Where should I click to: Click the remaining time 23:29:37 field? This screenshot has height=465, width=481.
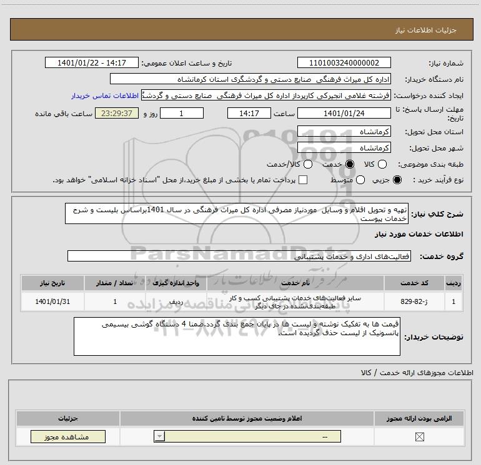(x=117, y=113)
